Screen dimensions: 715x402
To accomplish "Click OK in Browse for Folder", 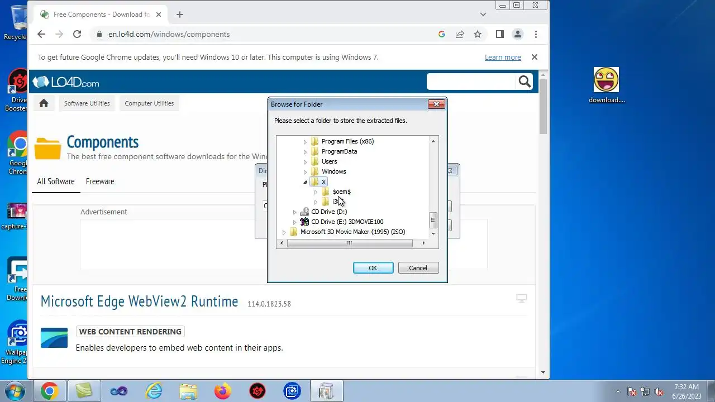I will click(373, 268).
